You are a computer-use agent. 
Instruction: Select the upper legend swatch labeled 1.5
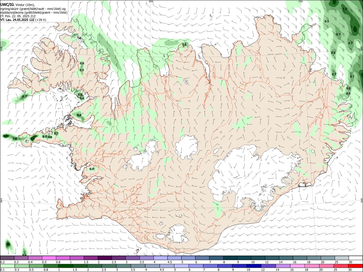91,258
